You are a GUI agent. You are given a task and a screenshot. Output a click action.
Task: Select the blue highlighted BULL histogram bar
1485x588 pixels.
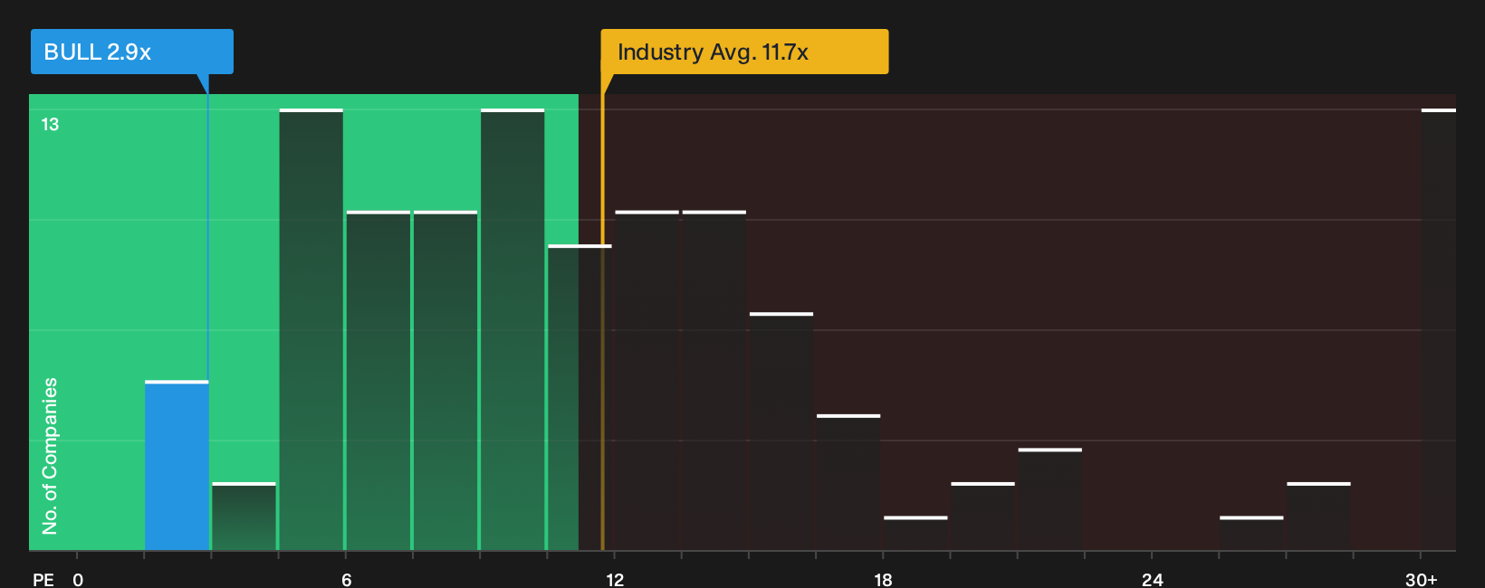tap(177, 466)
